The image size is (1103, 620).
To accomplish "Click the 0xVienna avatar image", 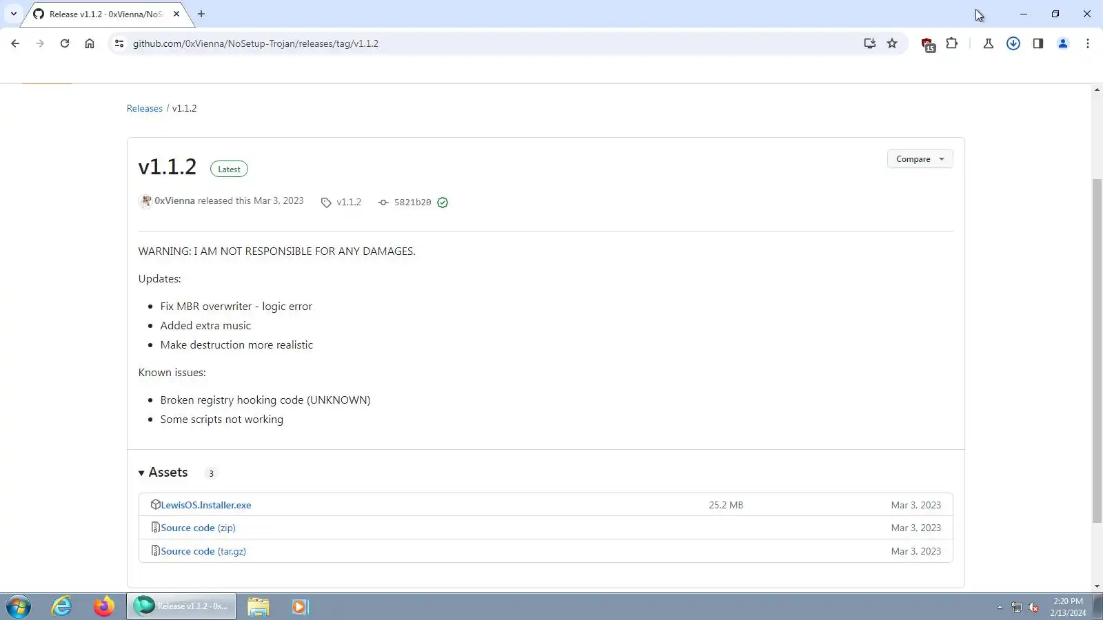I will tap(145, 201).
